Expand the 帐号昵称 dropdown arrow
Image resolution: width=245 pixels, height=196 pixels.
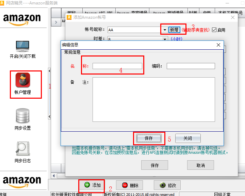tap(165, 30)
